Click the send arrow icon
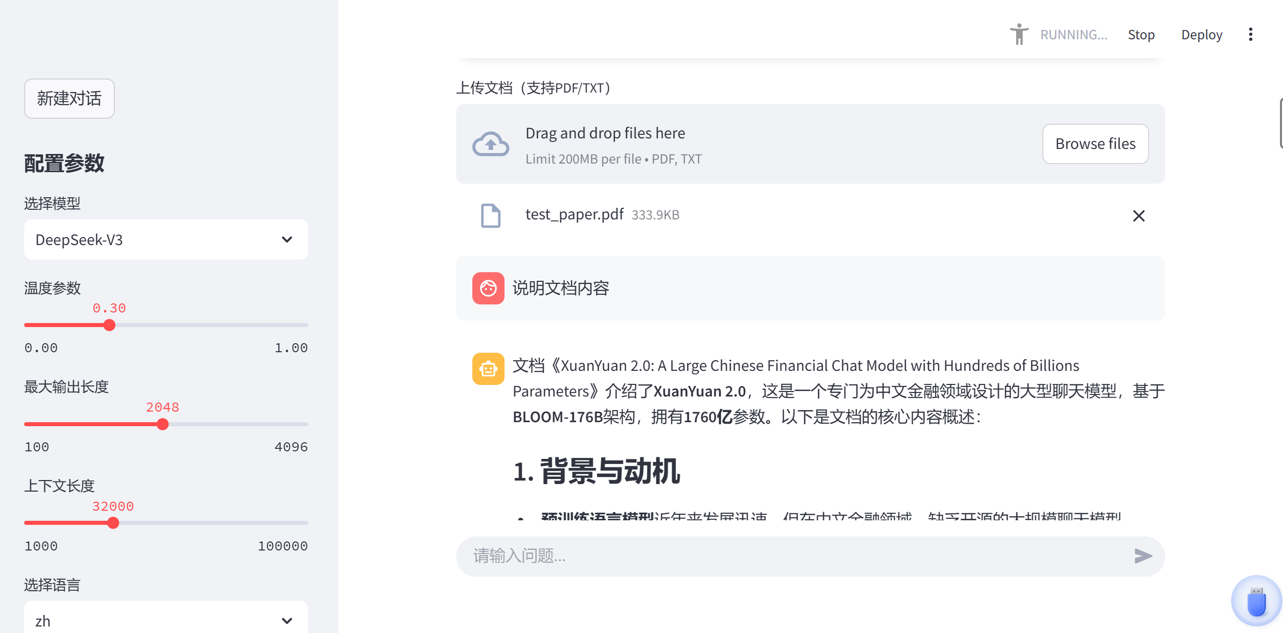This screenshot has width=1283, height=633. [1143, 556]
